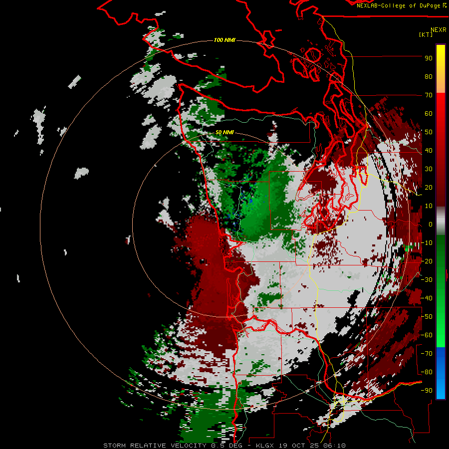Select the positive 10 scale label
The image size is (449, 449).
tap(429, 206)
